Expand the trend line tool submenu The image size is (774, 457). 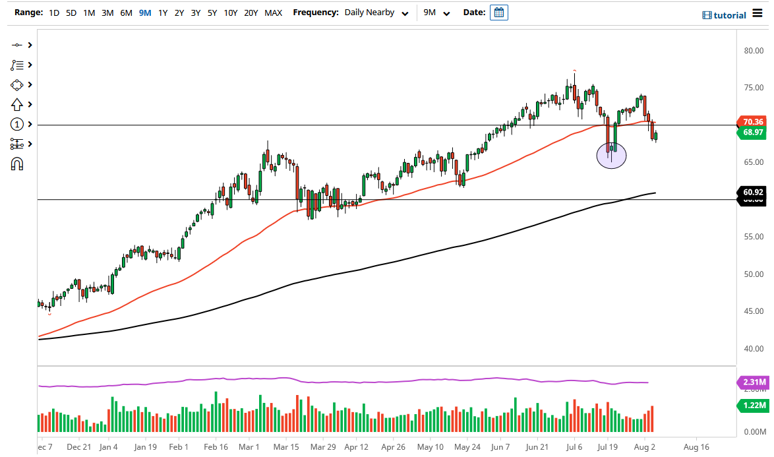(x=30, y=45)
